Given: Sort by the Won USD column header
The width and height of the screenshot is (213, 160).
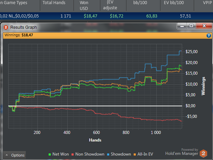Looking at the screenshot, I should click(87, 5).
